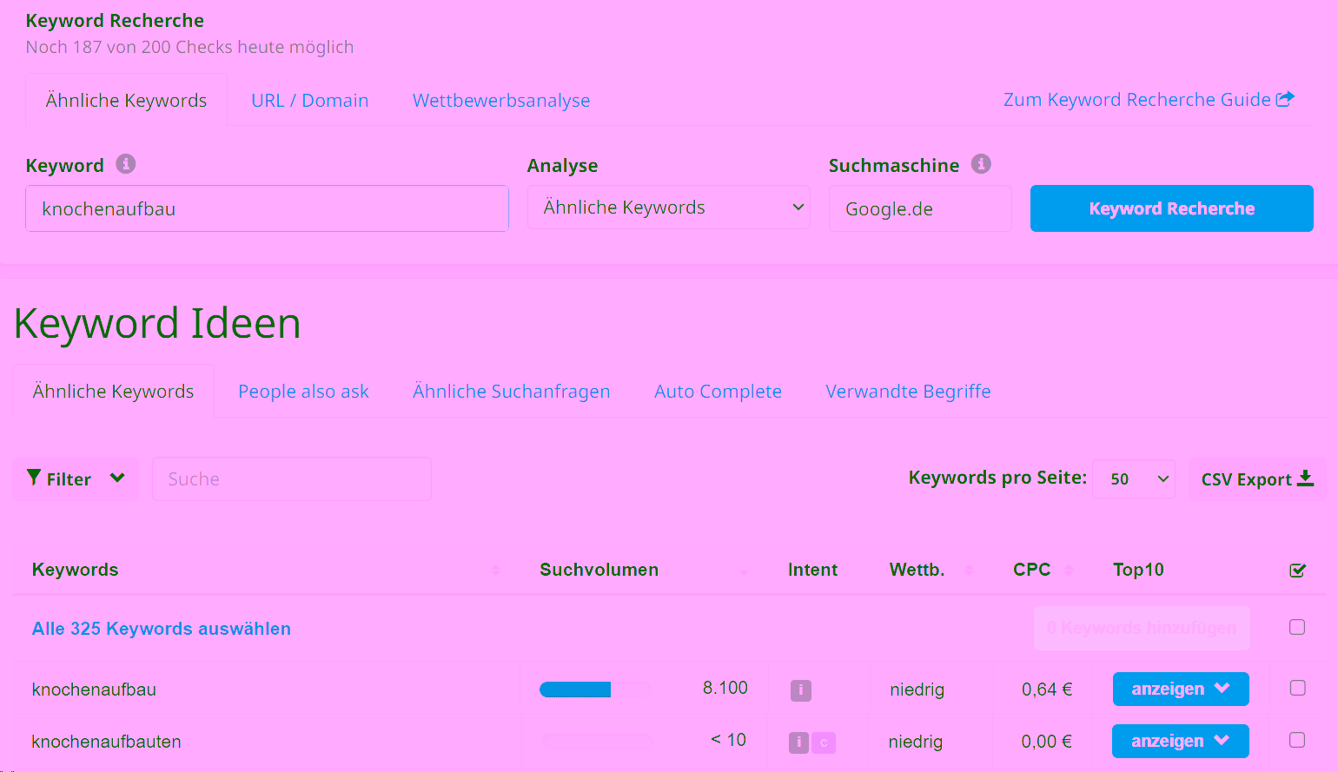Toggle the checkbox in the table header row
Viewport: 1338px width, 772px height.
click(1297, 571)
